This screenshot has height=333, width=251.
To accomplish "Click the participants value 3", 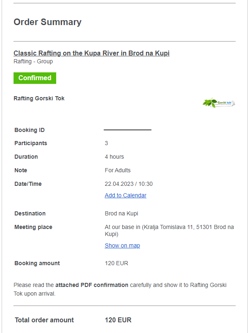I will 106,143.
